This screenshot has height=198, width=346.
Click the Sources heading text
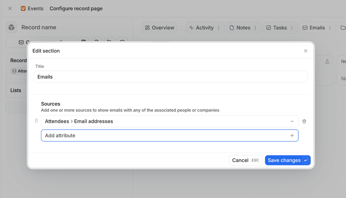tap(51, 104)
